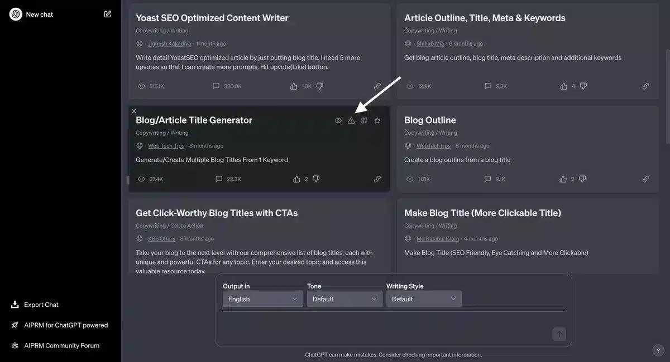Report the Blog/Article Title Generator prompt with the warning icon
Screen dimensions: 670x362
tap(351, 120)
